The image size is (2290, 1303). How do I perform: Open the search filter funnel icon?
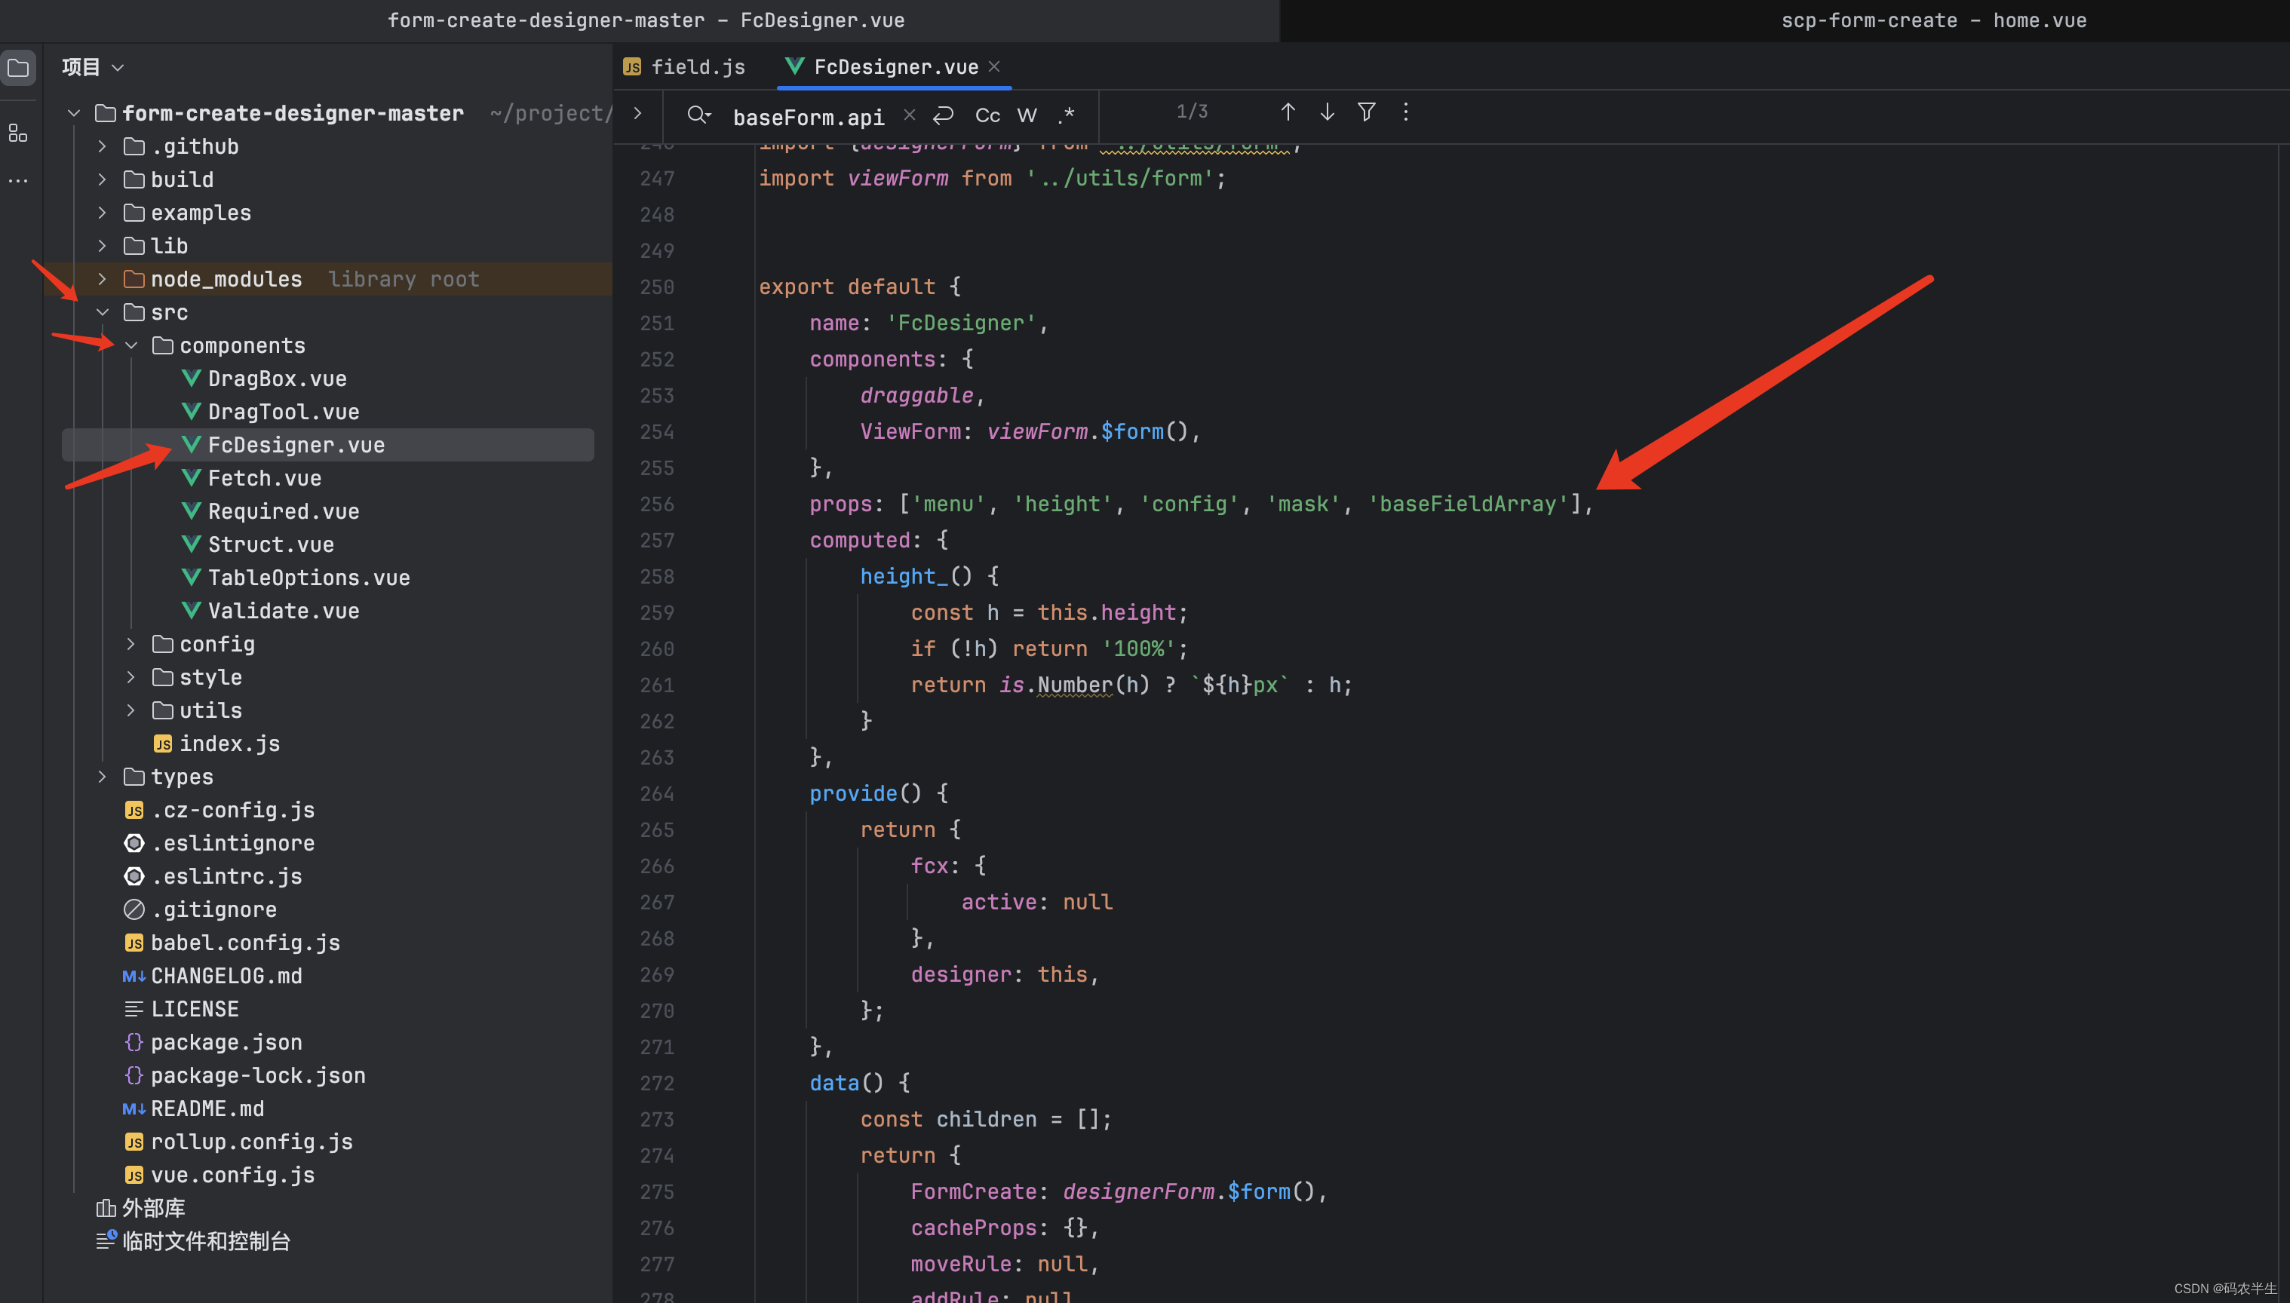[1366, 112]
